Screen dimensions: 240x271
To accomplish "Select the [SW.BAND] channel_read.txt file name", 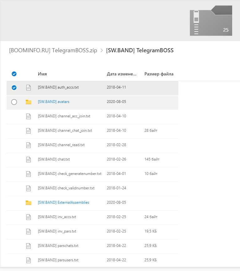I will coord(61,145).
